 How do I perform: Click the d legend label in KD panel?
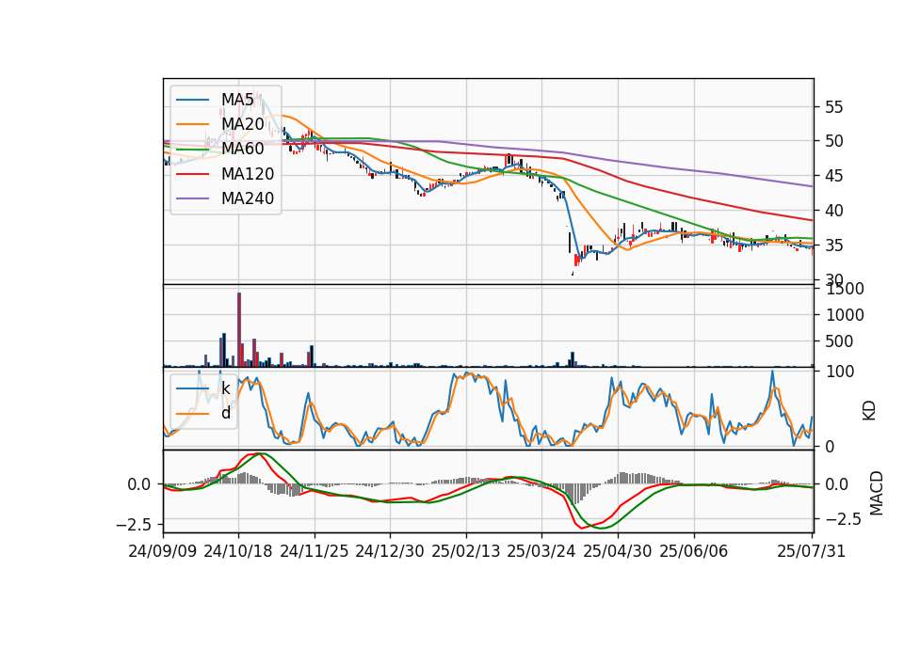tap(226, 414)
